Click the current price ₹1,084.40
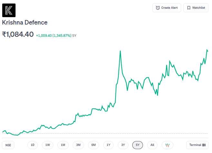212x153 pixels. coord(18,34)
